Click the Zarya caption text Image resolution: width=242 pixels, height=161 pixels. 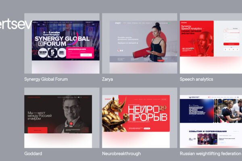point(107,79)
